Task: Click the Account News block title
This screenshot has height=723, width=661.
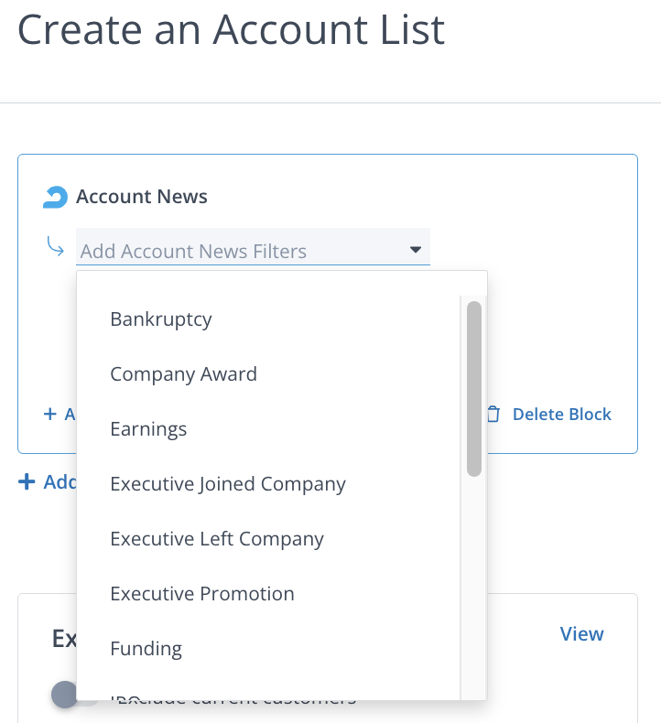Action: coord(142,197)
